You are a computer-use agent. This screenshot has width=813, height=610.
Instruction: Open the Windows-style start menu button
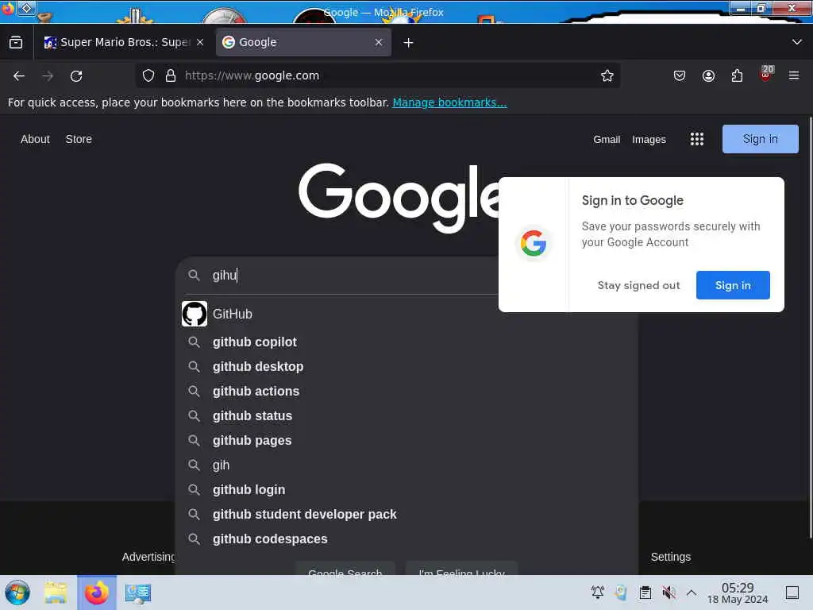17,593
